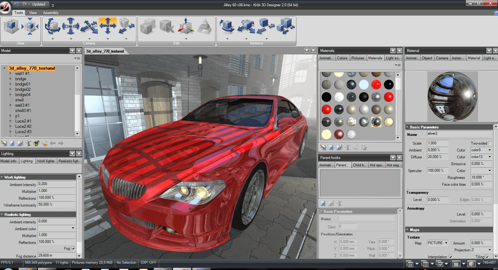Viewport: 498px width, 270px height.
Task: Collapse the Maps section
Action: pos(407,230)
